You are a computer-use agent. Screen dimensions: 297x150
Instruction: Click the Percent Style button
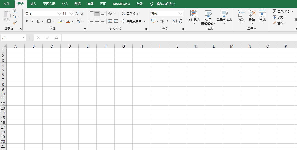click(162, 21)
